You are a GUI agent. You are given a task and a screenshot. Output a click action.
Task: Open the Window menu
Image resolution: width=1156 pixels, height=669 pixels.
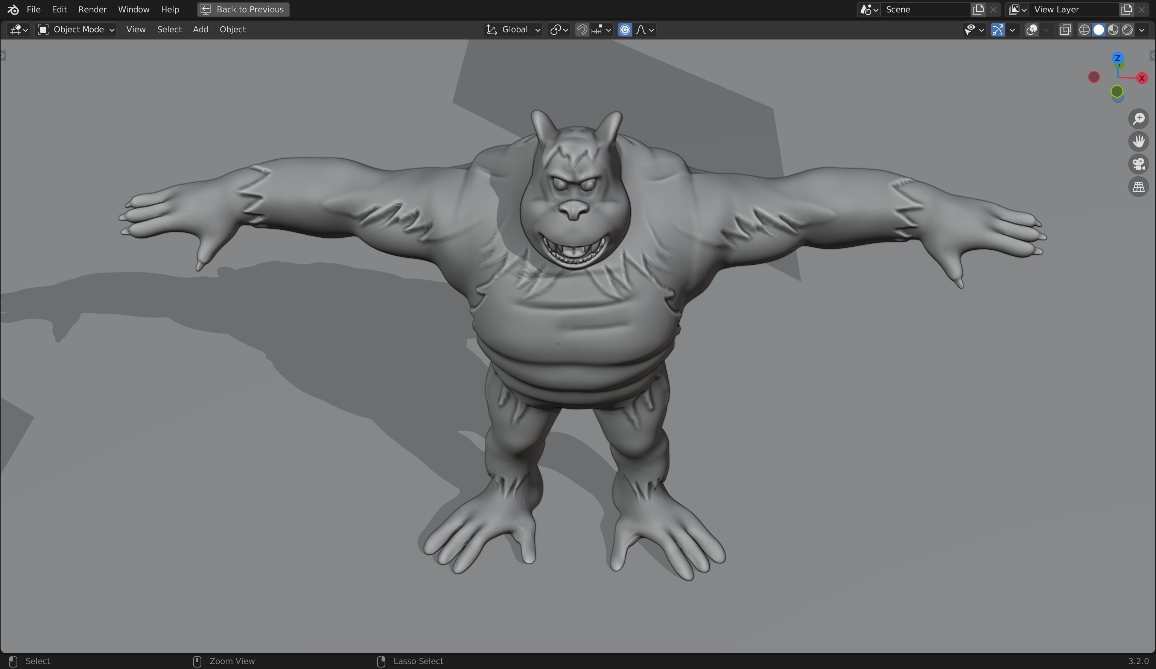pyautogui.click(x=134, y=9)
